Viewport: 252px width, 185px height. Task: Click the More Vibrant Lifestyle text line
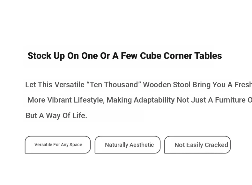click(140, 100)
